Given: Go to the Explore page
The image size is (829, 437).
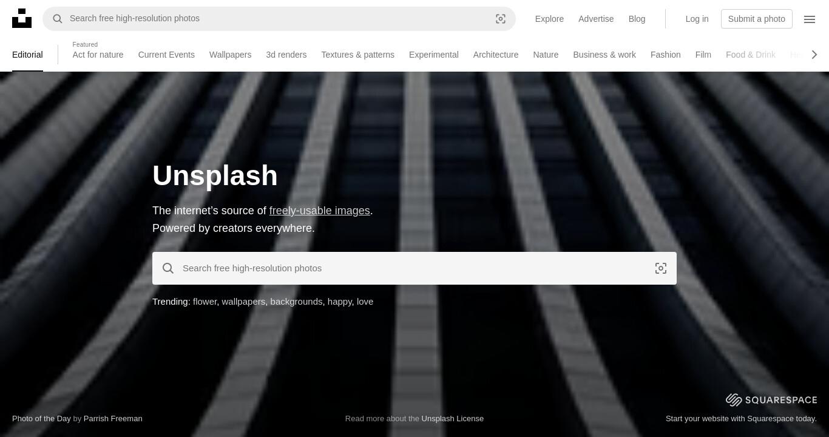Looking at the screenshot, I should 549,19.
